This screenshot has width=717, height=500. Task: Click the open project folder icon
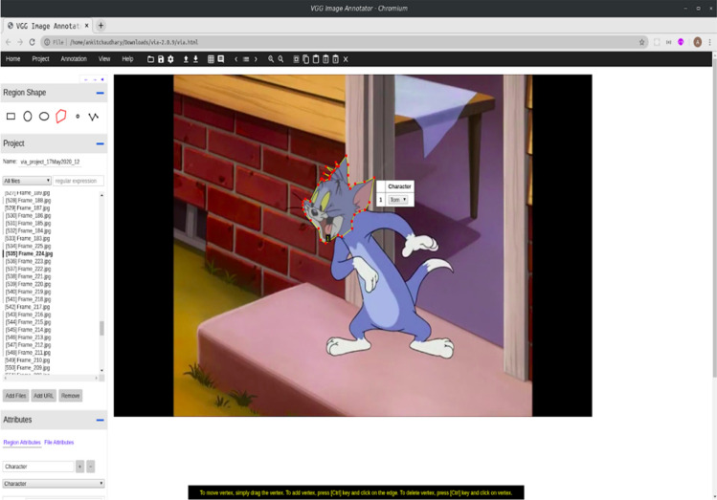pos(150,59)
